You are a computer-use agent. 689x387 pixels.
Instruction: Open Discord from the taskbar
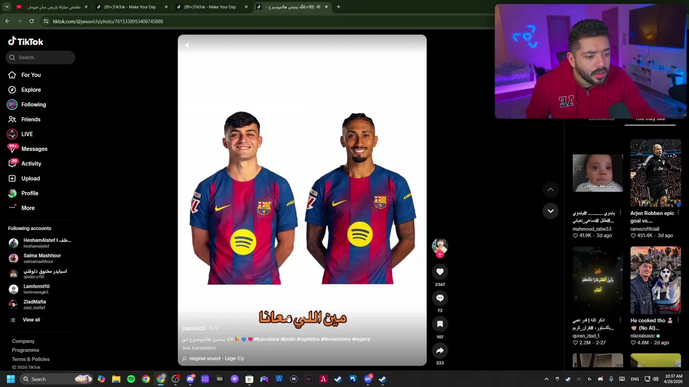coord(190,379)
